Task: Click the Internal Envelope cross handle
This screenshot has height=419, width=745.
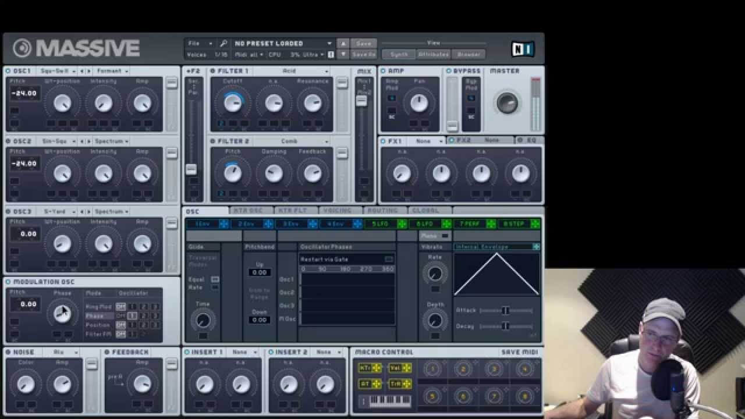Action: [x=536, y=247]
